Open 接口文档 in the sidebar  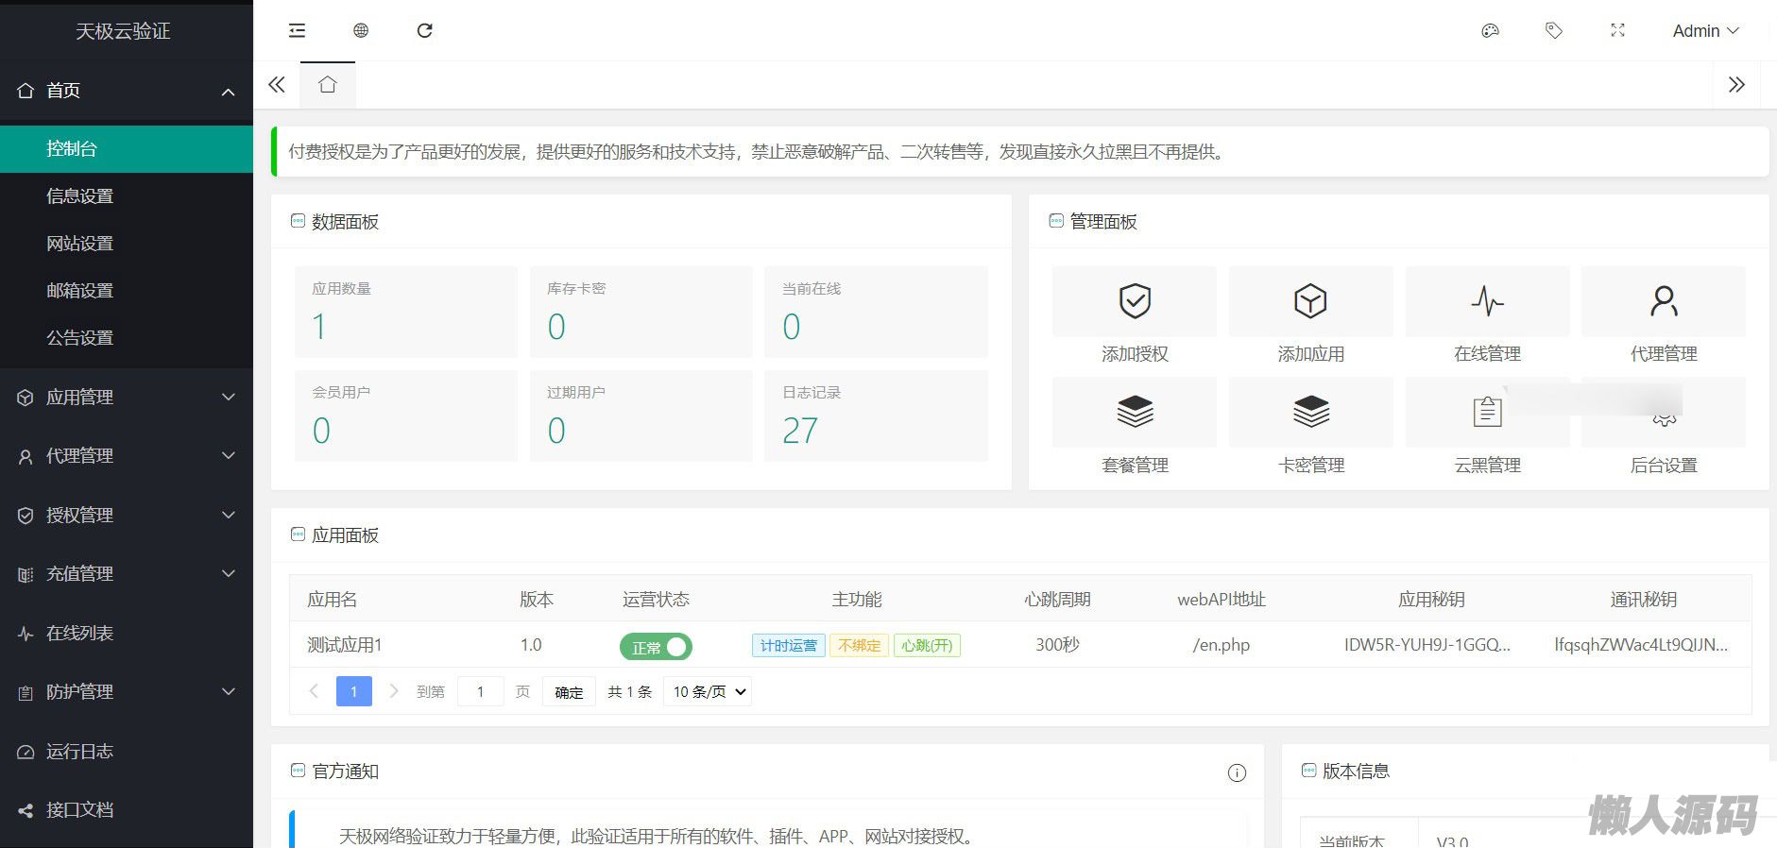[x=80, y=810]
